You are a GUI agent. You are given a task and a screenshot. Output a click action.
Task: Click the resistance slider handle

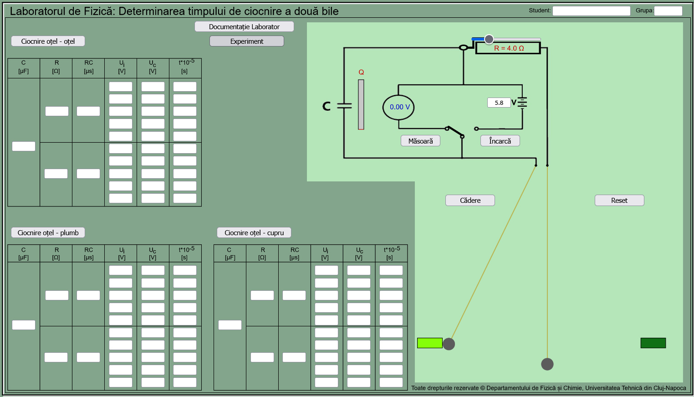point(489,39)
